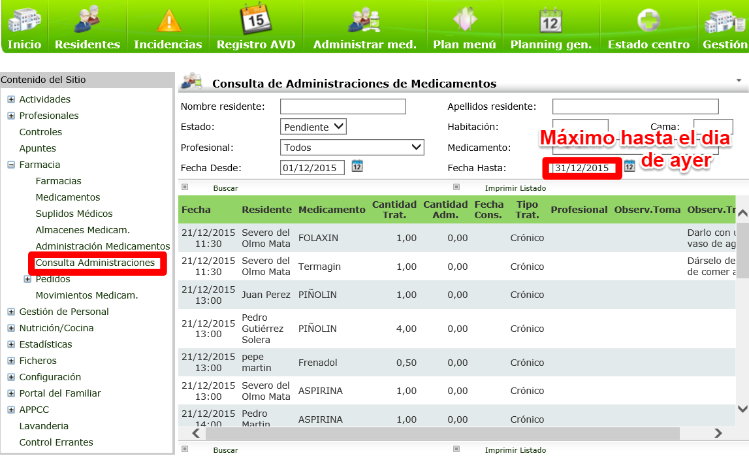Click the Nombre residente input field
This screenshot has height=458, width=749.
pyautogui.click(x=343, y=106)
